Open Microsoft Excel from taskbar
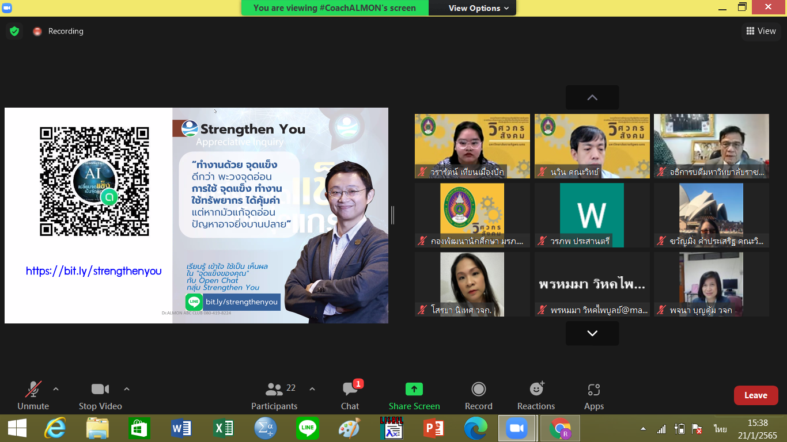Image resolution: width=787 pixels, height=442 pixels. 224,428
